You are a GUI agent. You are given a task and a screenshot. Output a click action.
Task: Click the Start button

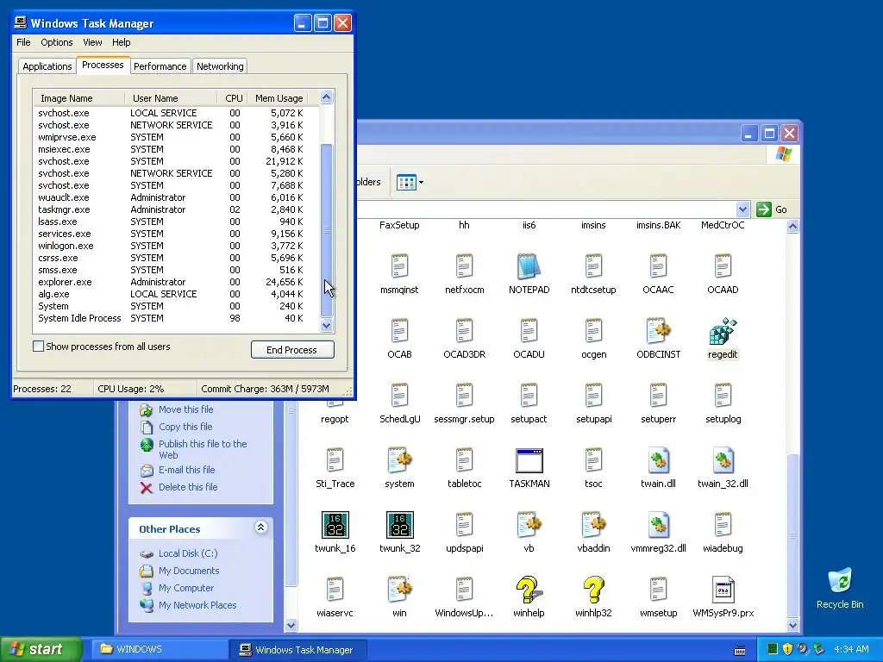tap(41, 649)
